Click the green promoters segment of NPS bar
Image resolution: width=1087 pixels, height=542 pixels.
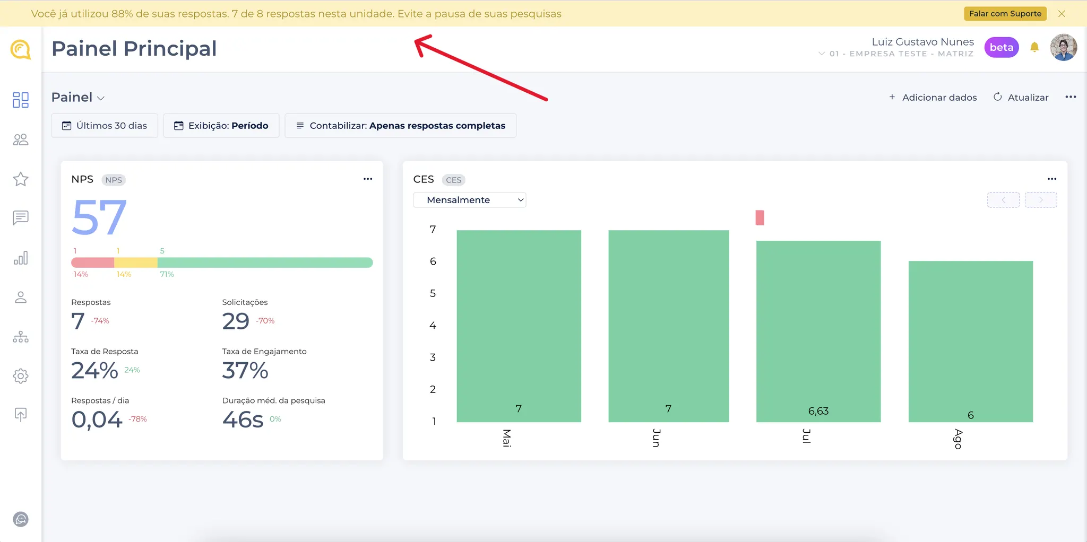coord(265,263)
